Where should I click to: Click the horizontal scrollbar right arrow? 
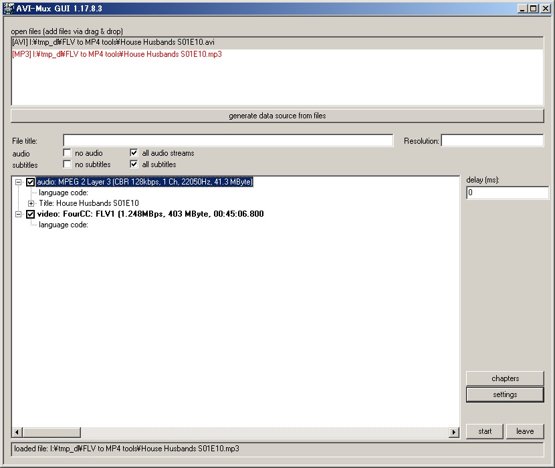click(454, 432)
